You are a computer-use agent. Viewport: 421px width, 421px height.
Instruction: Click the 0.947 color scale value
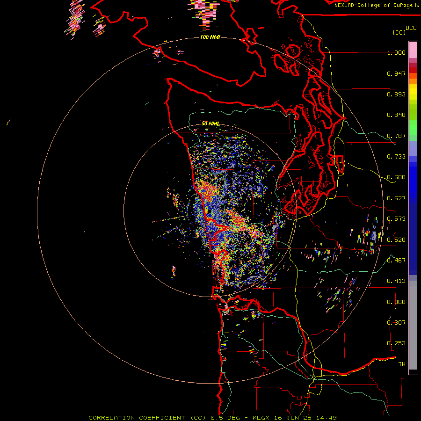pos(396,73)
